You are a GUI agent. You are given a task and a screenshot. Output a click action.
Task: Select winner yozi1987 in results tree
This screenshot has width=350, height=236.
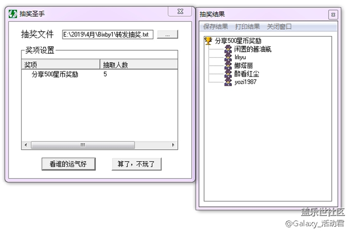pyautogui.click(x=246, y=82)
